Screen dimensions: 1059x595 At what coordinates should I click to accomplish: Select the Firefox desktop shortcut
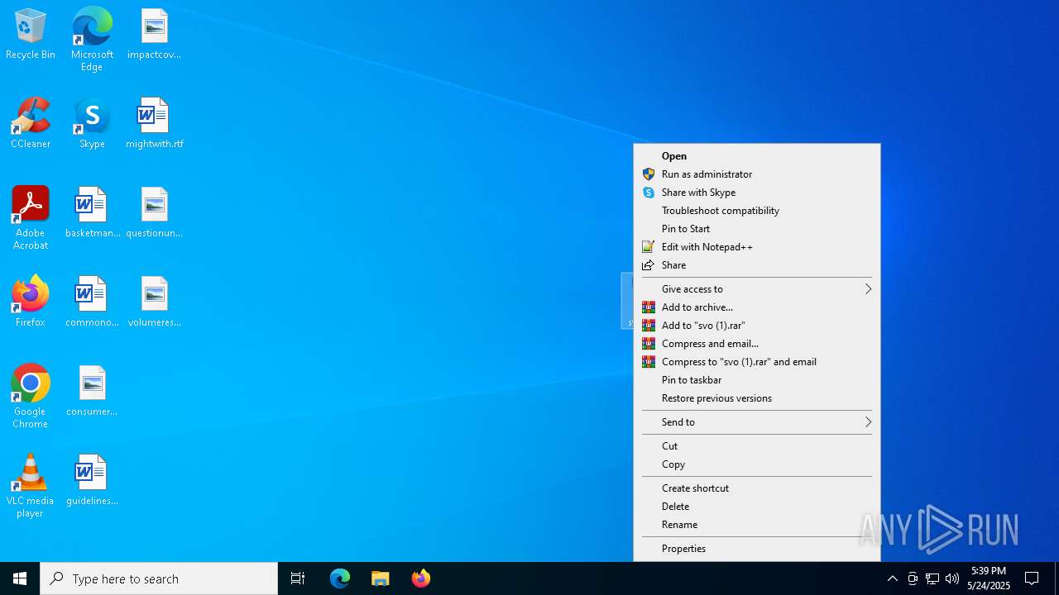(31, 302)
